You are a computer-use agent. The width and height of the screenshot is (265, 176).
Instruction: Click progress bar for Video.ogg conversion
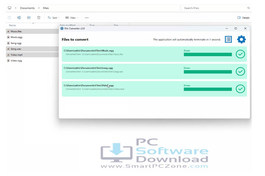[208, 89]
